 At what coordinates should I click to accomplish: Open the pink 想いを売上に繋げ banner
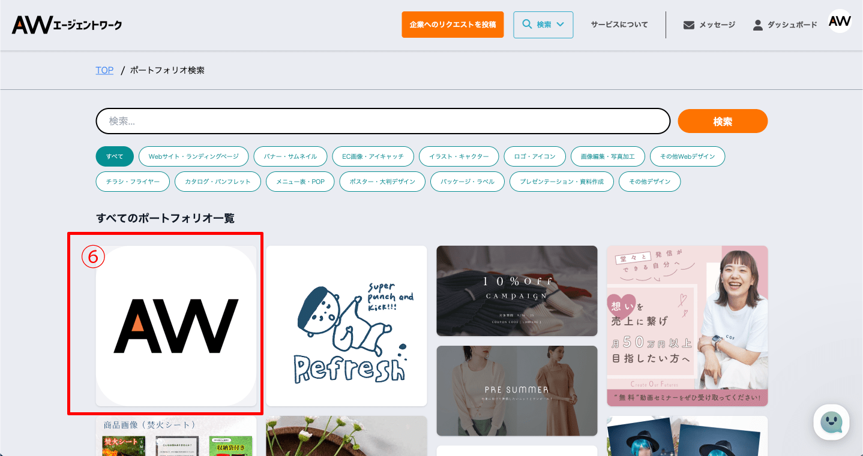[x=687, y=326]
